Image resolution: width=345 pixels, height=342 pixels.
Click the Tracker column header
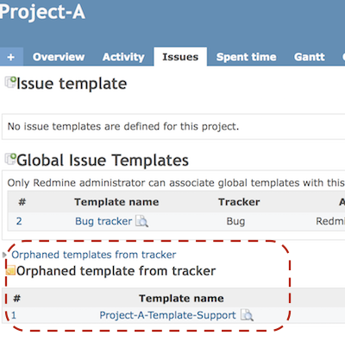tap(239, 202)
